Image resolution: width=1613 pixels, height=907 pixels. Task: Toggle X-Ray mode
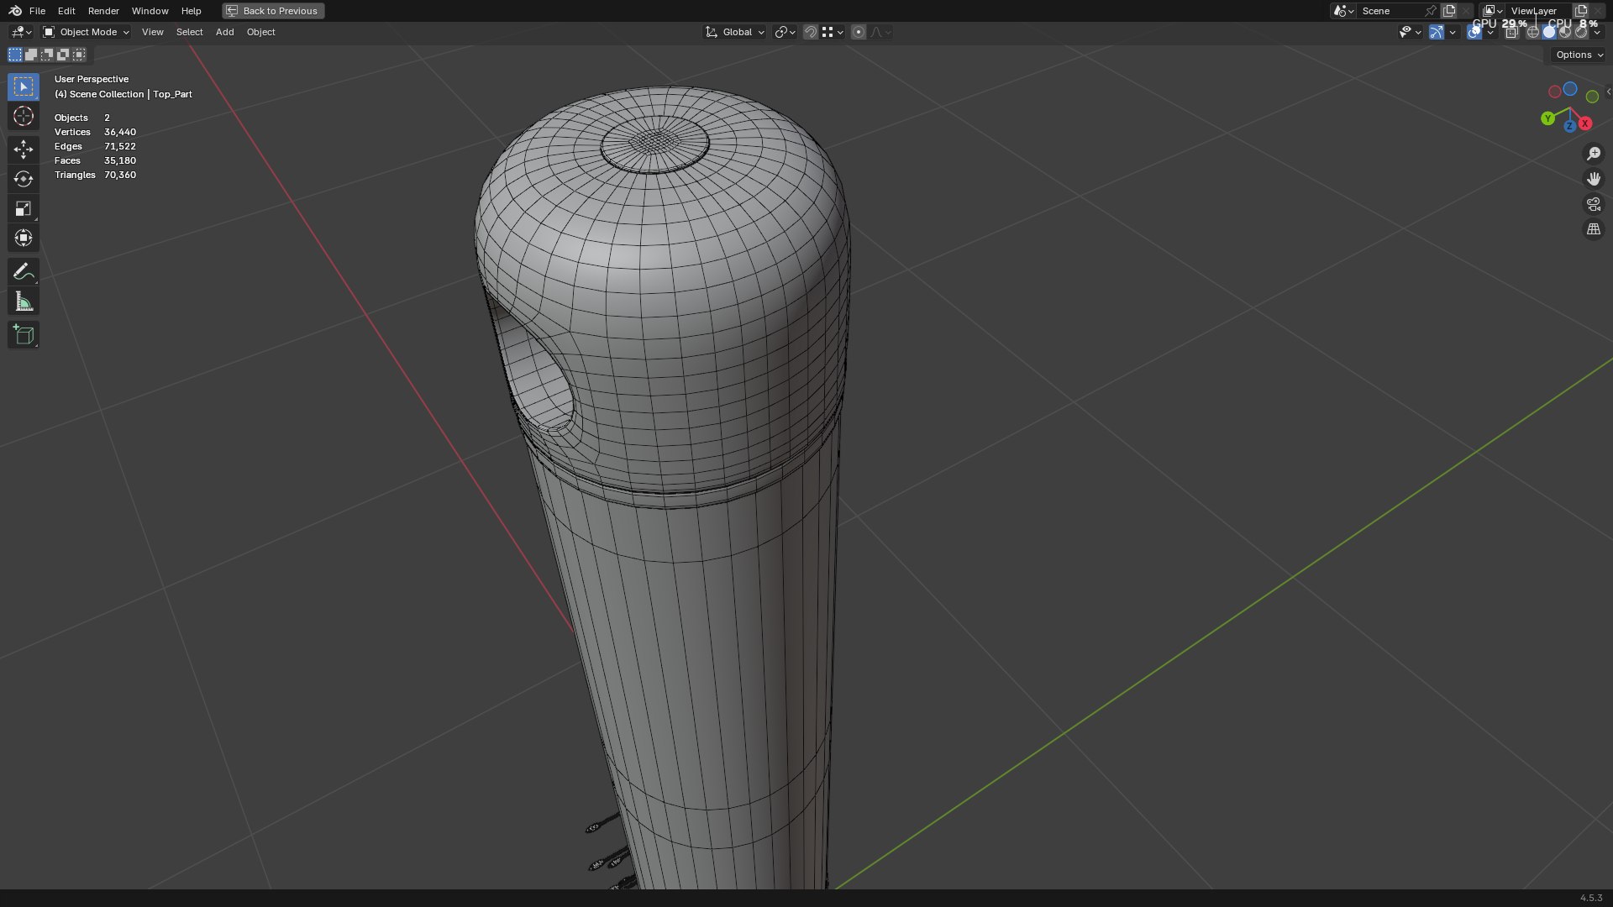[x=1511, y=32]
